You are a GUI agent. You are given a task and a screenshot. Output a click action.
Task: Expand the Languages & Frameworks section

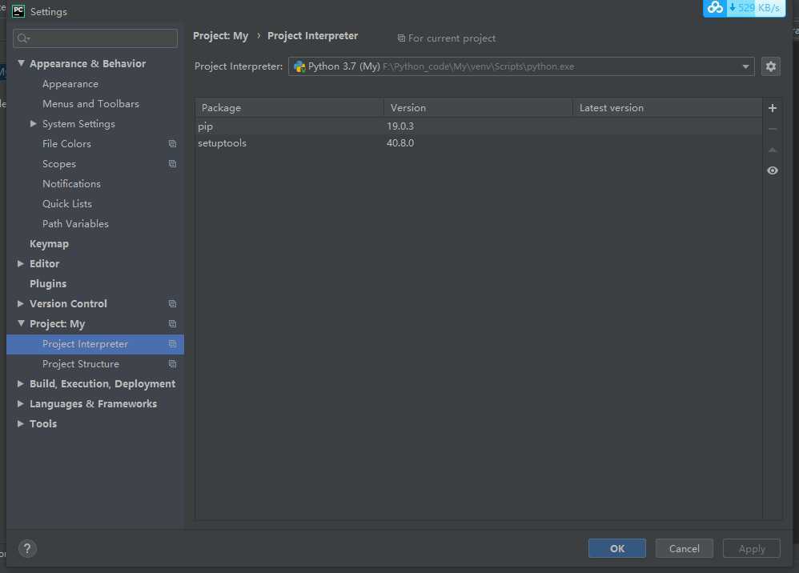point(20,404)
